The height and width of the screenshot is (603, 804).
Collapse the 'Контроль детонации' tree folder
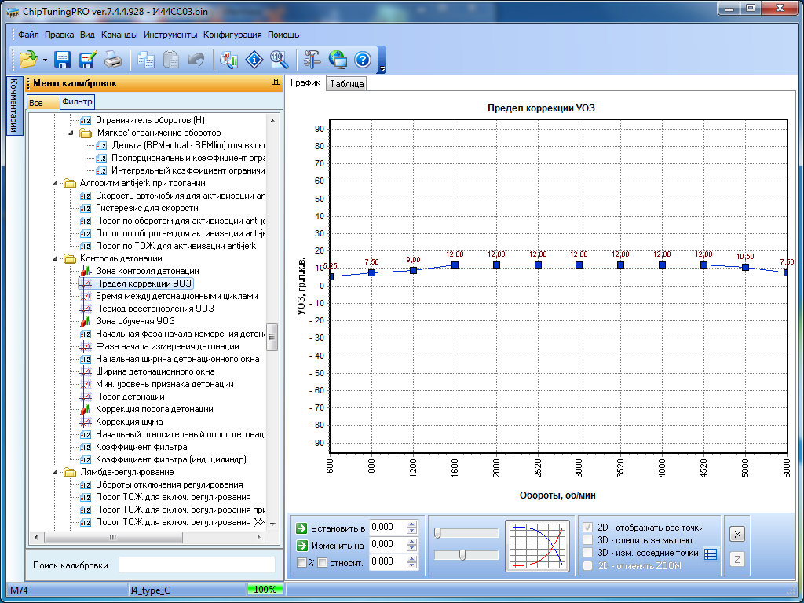point(57,258)
